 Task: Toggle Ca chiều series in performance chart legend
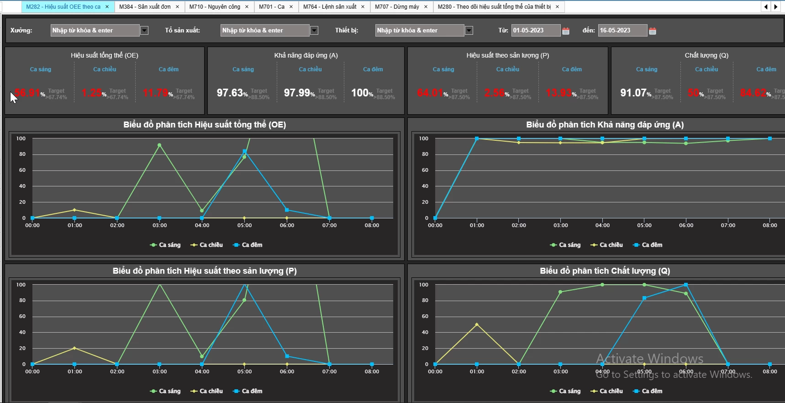pyautogui.click(x=206, y=391)
